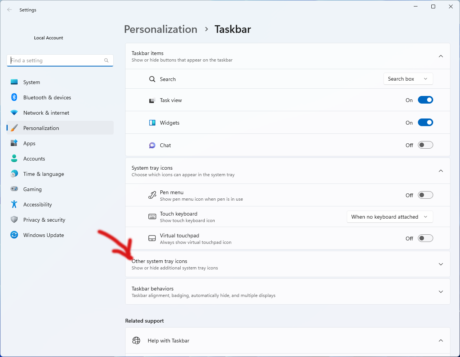This screenshot has width=460, height=357.
Task: Click the Touch keyboard icon
Action: pyautogui.click(x=152, y=217)
